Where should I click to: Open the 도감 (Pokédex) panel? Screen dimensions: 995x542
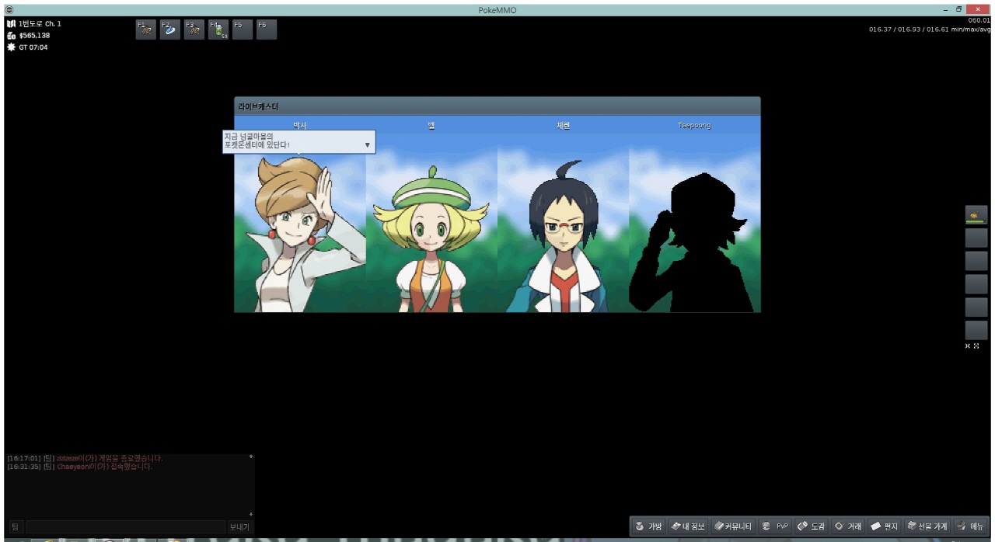(x=812, y=526)
